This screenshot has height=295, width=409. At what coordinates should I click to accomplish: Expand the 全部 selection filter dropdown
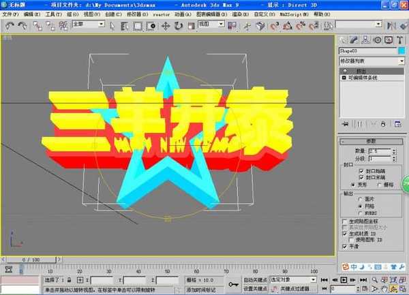click(88, 25)
